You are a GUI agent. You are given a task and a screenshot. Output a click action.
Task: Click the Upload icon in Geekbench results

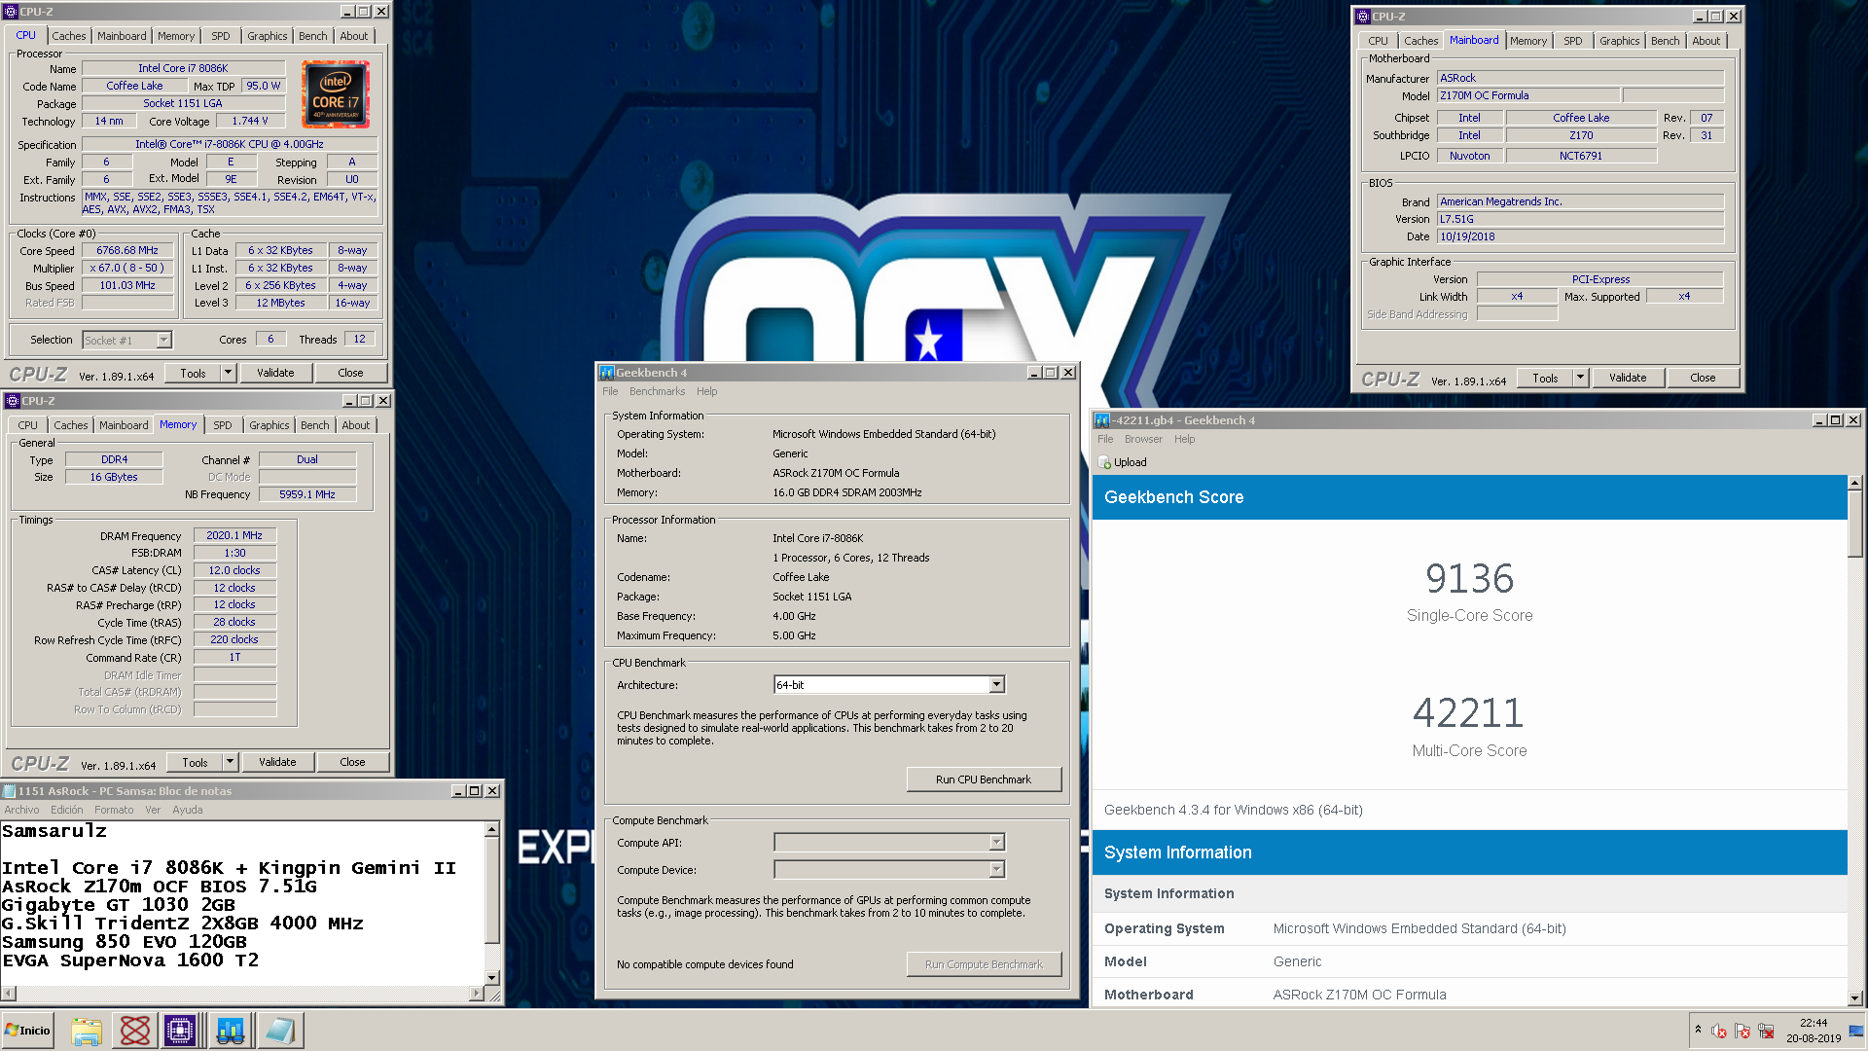coord(1105,462)
